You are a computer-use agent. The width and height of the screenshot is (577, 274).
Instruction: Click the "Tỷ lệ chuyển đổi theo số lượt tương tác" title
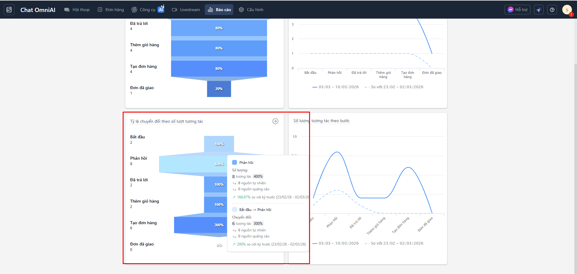[167, 121]
